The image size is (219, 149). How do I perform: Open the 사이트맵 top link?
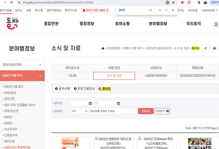(x=192, y=10)
